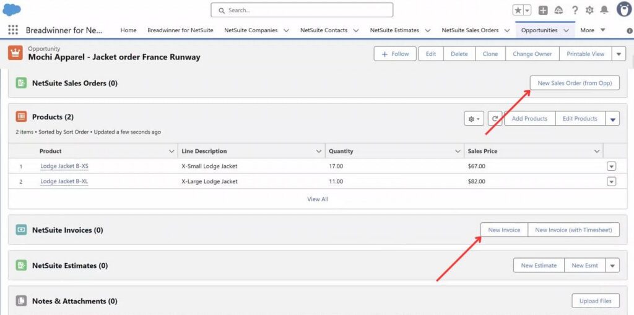Open the More navigation menu
This screenshot has height=315, width=634.
593,30
